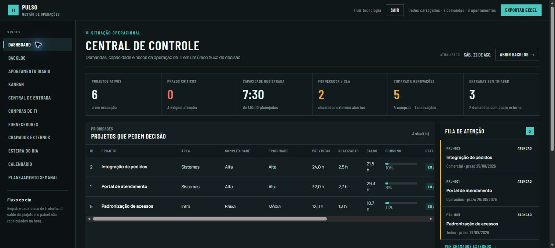Click the Realizadas column header
Viewport: 555px width, 248px height.
tap(348, 151)
